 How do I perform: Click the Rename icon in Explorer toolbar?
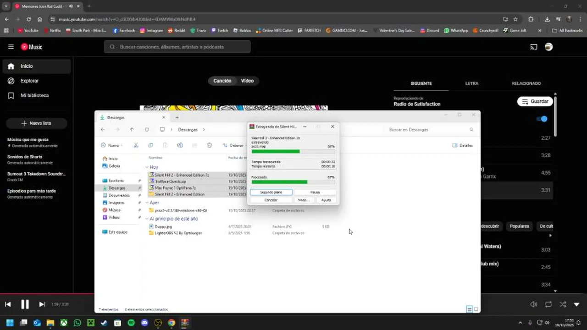(x=180, y=145)
